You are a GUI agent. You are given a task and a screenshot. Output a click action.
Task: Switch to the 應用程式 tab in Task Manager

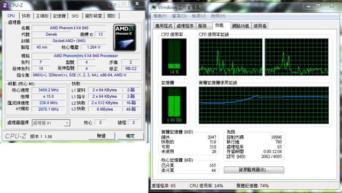164,26
